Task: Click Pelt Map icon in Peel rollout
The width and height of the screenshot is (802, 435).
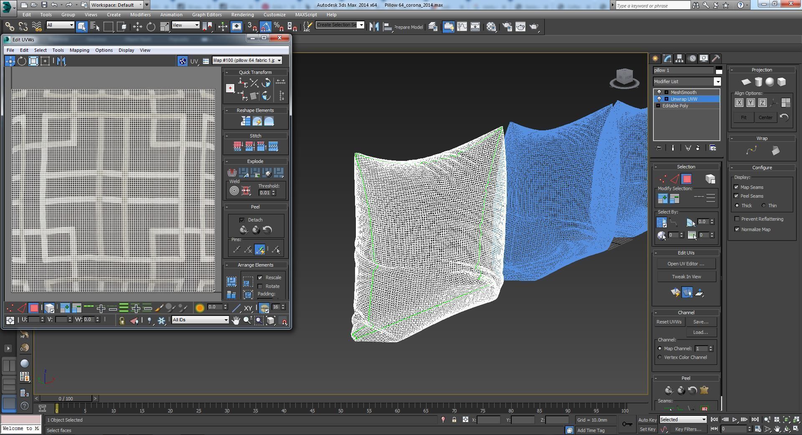Action: coord(704,390)
